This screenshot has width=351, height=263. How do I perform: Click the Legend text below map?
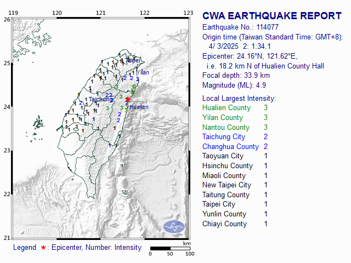25,248
